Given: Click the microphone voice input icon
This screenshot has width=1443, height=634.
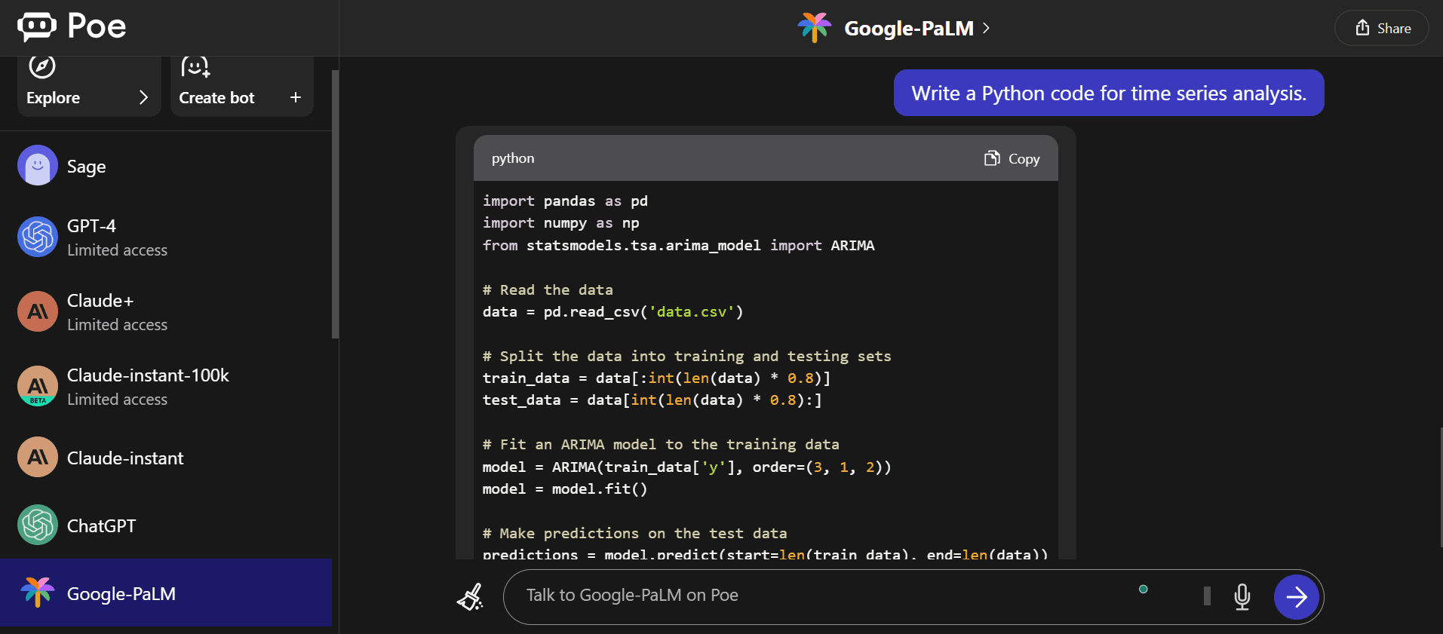Looking at the screenshot, I should pos(1242,597).
